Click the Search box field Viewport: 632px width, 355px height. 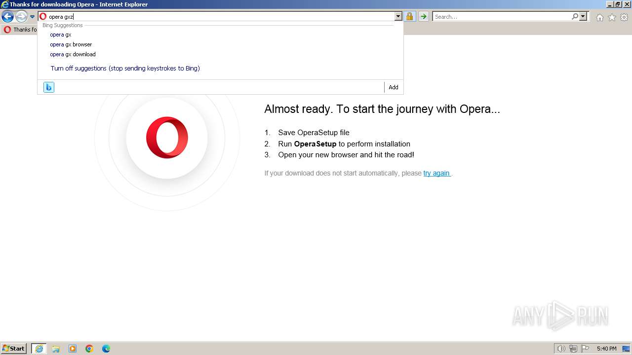501,17
